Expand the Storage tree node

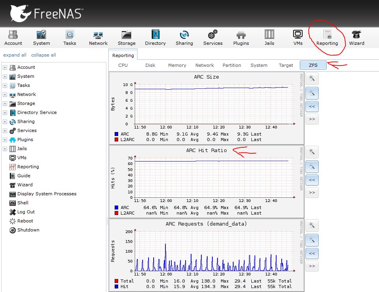(5, 104)
